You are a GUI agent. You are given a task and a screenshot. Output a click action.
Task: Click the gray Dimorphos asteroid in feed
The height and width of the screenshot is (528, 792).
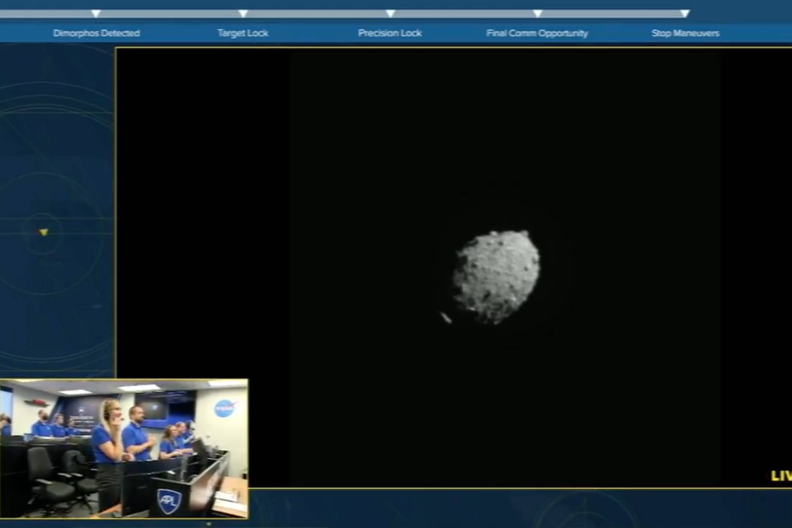[496, 276]
